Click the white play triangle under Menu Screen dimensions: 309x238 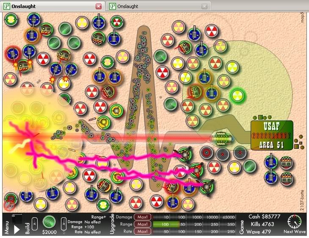click(17, 230)
